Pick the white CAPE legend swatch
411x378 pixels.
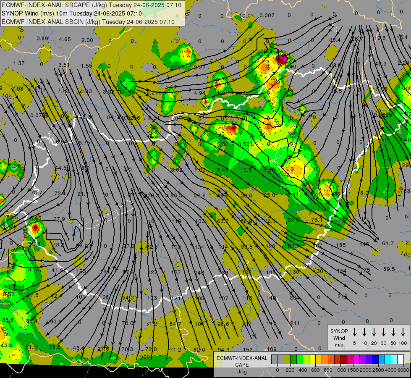pyautogui.click(x=400, y=359)
